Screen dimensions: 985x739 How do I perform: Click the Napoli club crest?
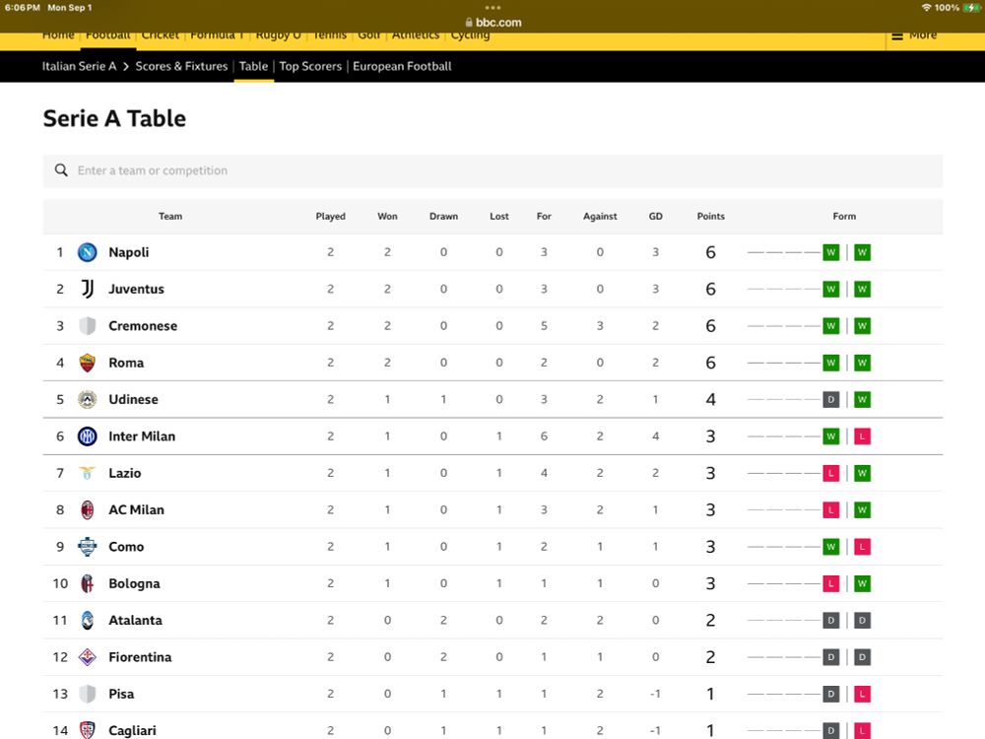click(x=88, y=252)
